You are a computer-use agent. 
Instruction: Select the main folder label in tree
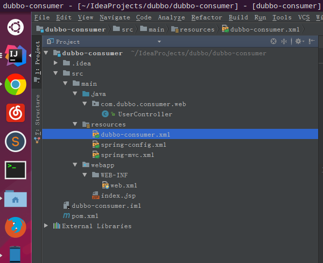click(x=89, y=84)
